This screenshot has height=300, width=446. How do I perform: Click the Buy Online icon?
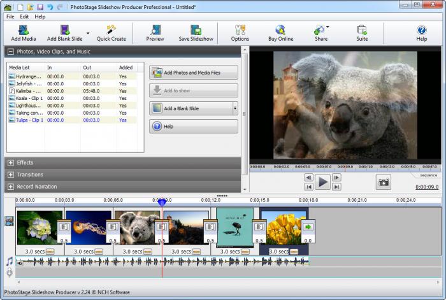click(280, 33)
